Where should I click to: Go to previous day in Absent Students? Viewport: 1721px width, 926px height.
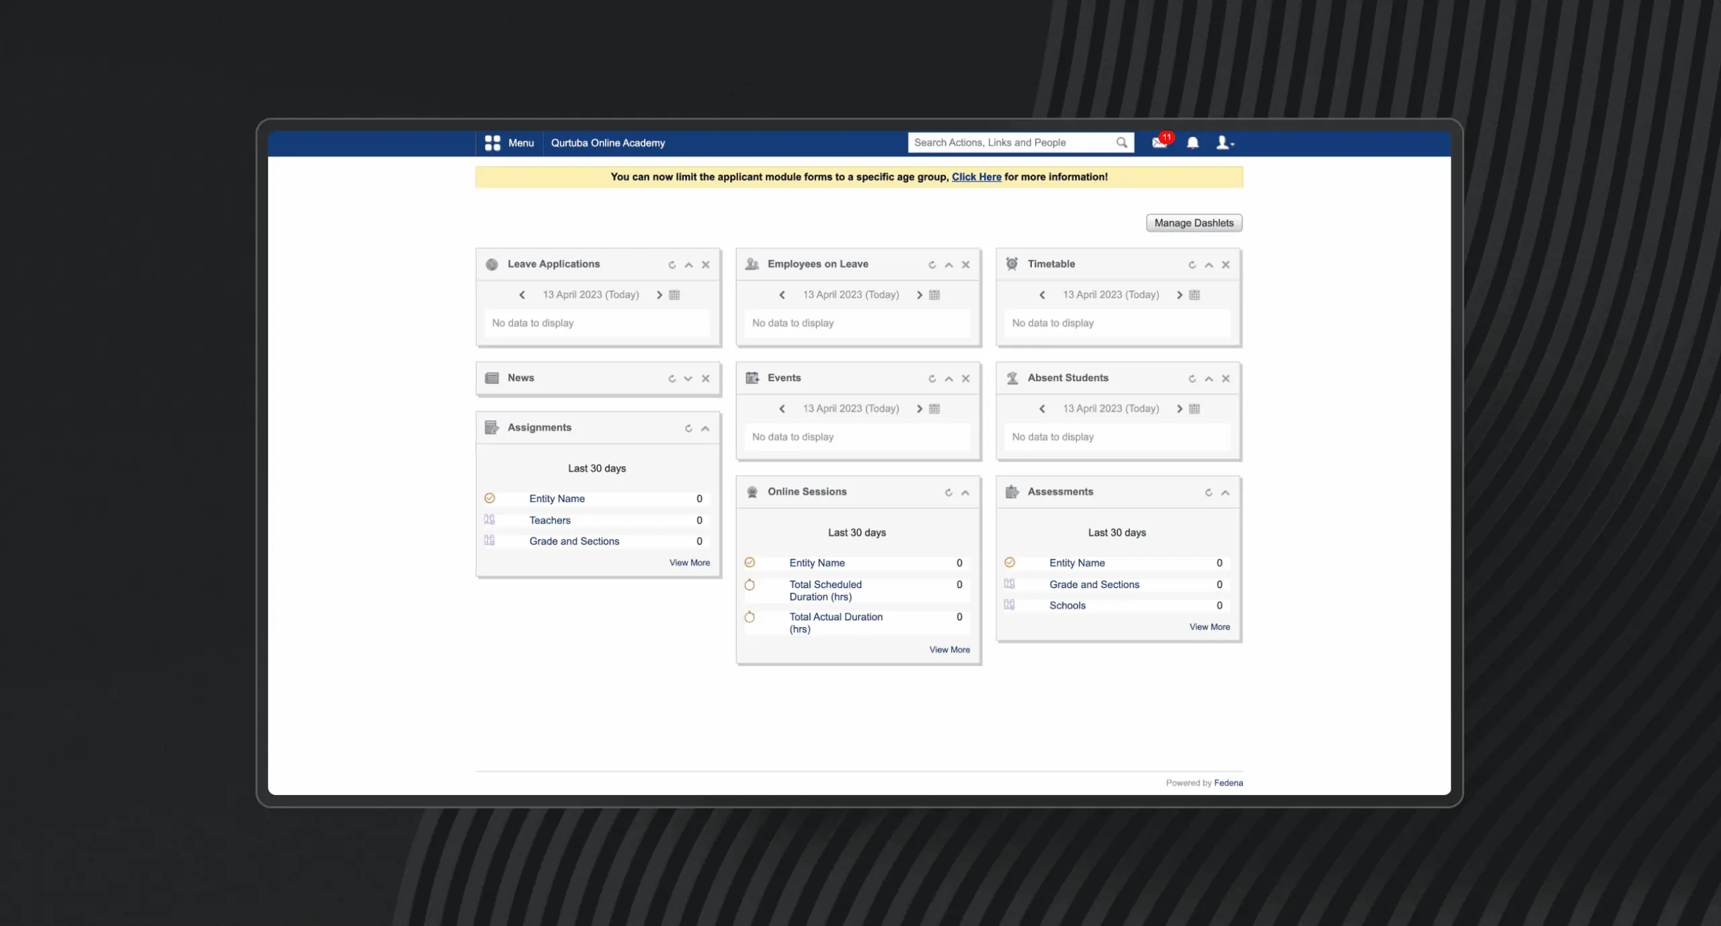click(x=1042, y=409)
